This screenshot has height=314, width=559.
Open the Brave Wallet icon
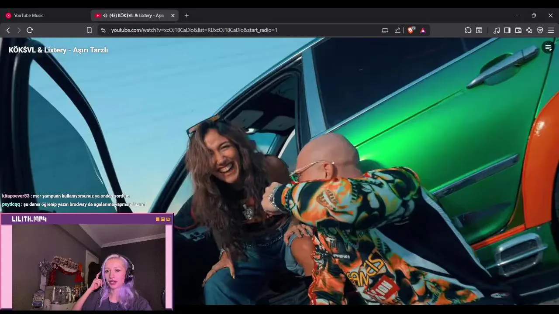[518, 30]
